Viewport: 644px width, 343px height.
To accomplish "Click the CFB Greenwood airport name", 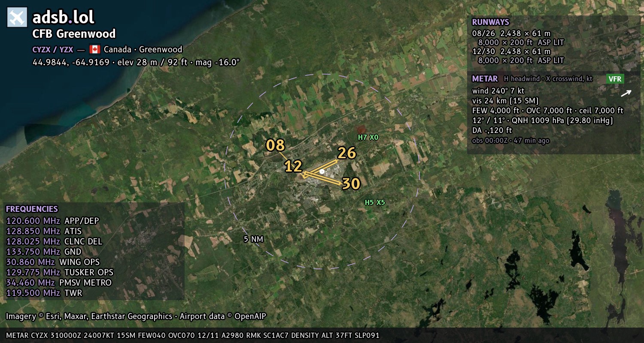I will 74,34.
